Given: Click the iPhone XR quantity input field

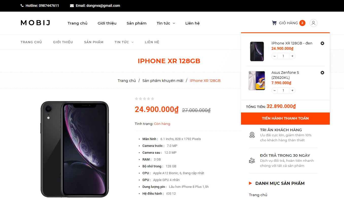Looking at the screenshot, I should point(283,56).
